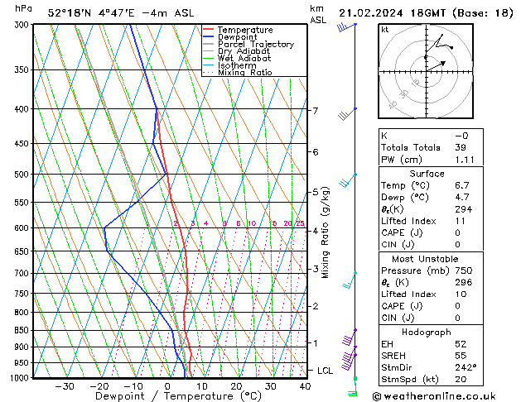
Task: Click the date 21.02.2024 18GMT header
Action: coord(392,13)
